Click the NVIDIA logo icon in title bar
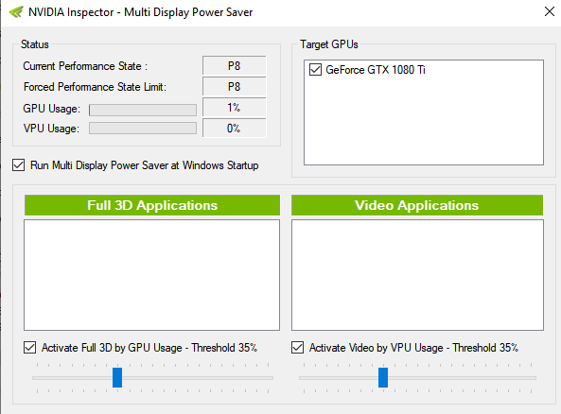This screenshot has height=414, width=561. pos(16,12)
